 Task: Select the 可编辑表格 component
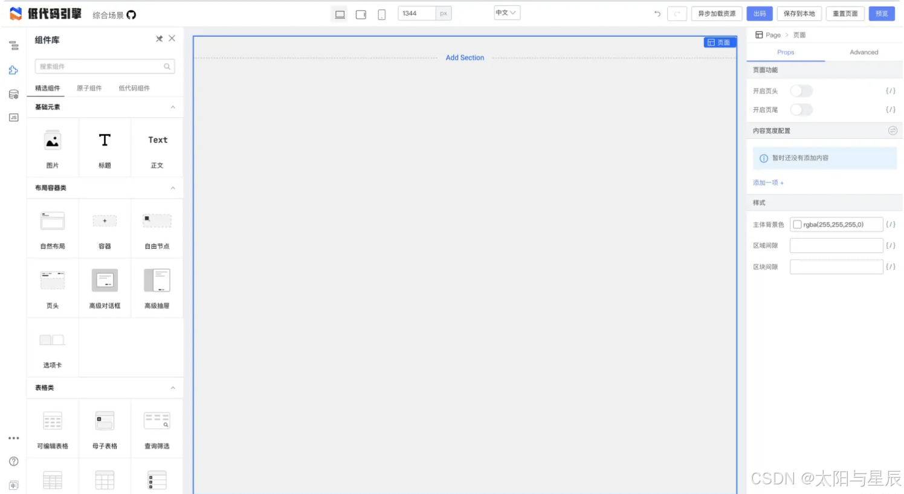[53, 429]
